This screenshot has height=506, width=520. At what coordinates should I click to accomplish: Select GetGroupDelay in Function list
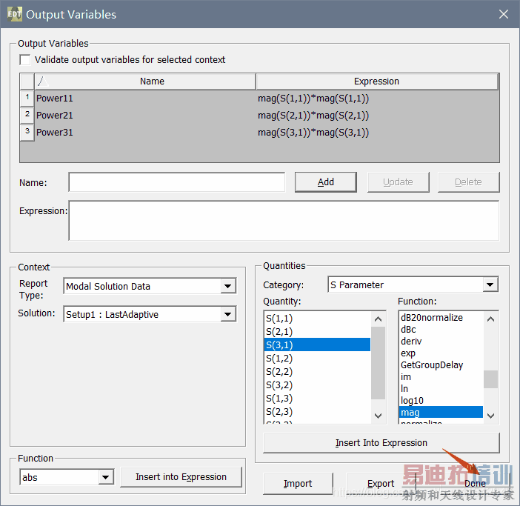(x=441, y=365)
